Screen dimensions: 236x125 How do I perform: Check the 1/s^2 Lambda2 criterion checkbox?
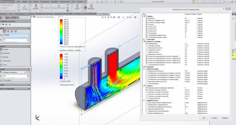[146, 46]
